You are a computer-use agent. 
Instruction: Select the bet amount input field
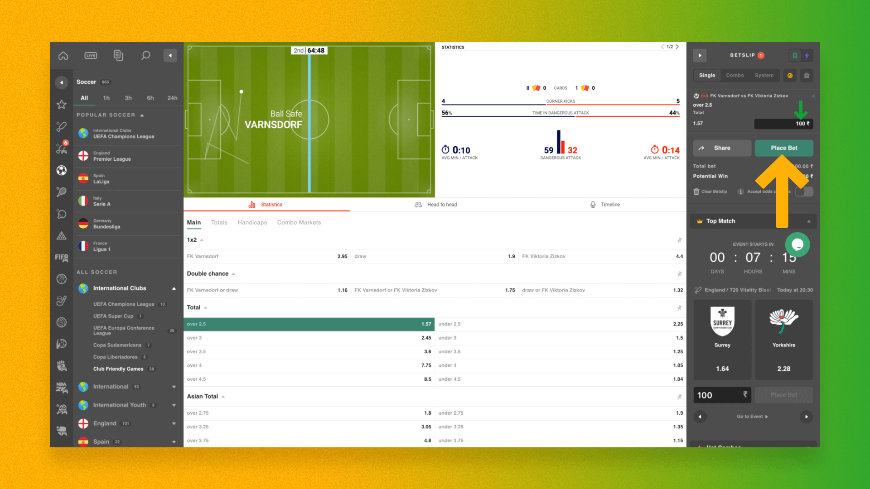click(x=783, y=123)
